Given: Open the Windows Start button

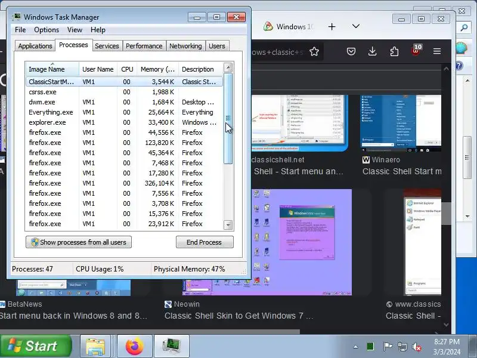Looking at the screenshot, I should 36,346.
